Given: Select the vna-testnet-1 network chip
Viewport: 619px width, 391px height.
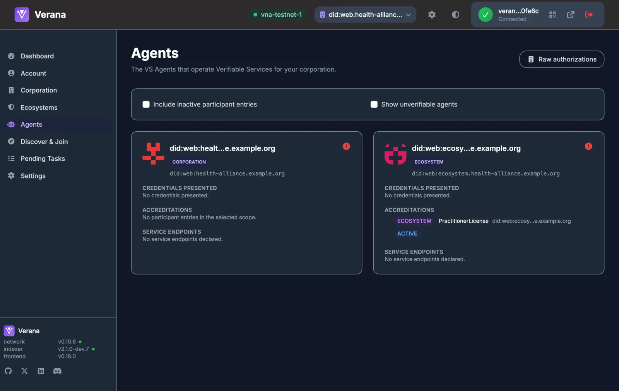Looking at the screenshot, I should pos(277,15).
